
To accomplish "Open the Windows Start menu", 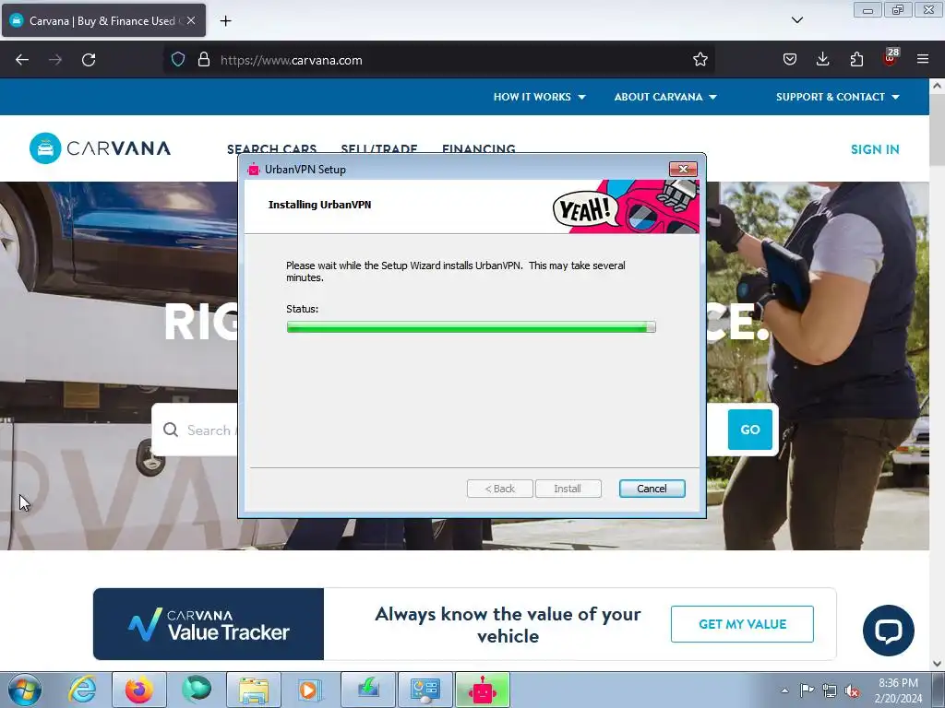I will (25, 690).
